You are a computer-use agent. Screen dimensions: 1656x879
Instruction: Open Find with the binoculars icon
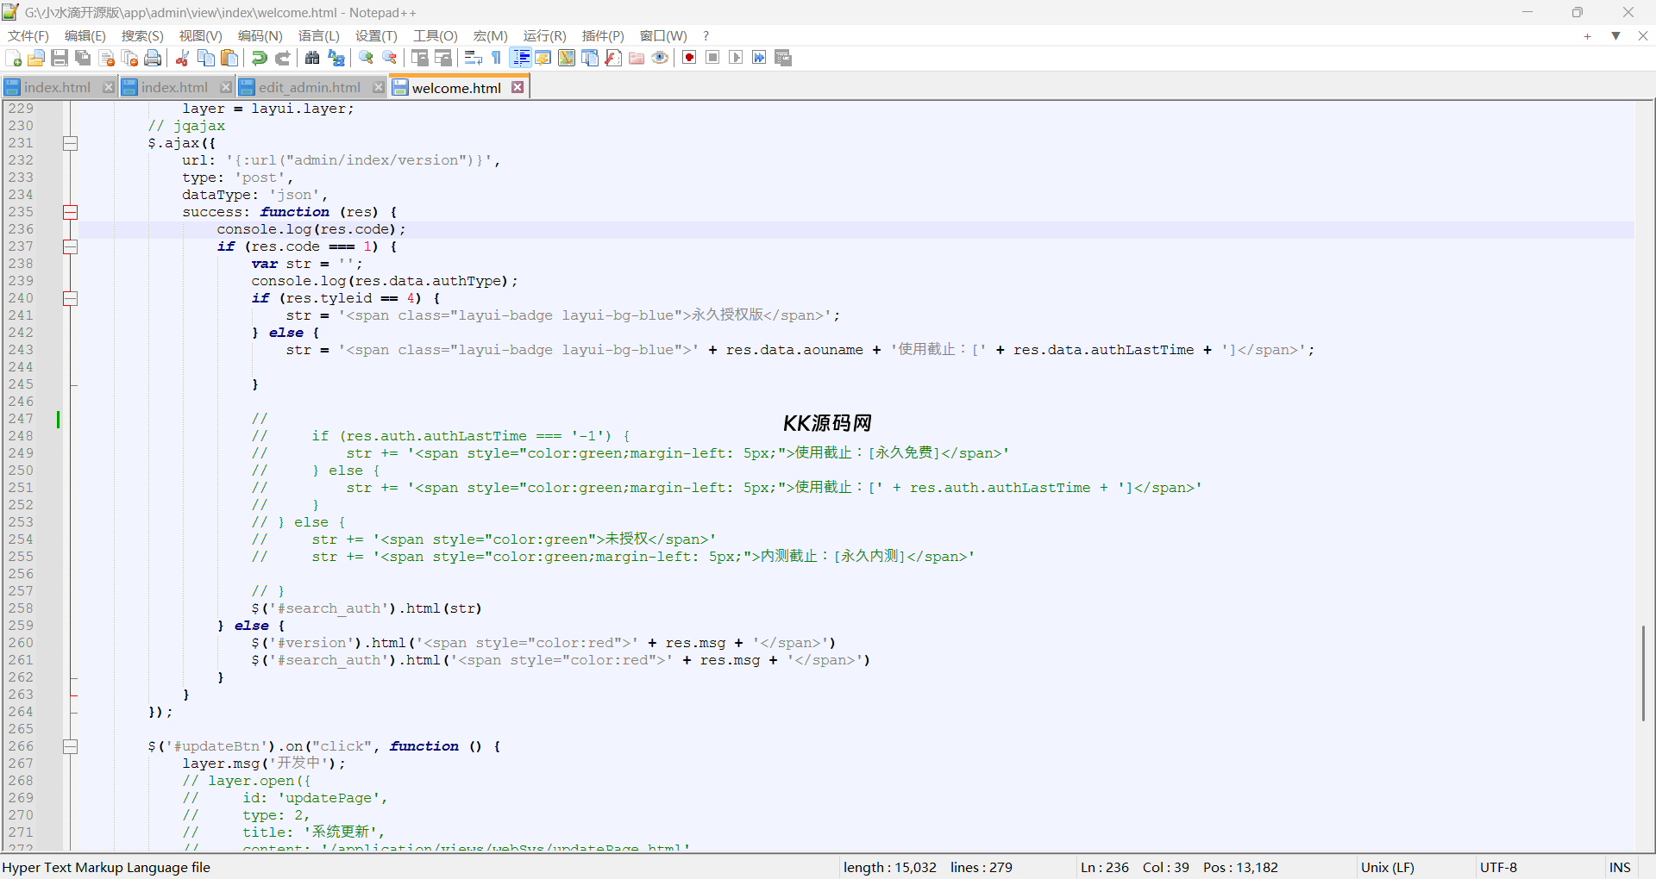coord(312,58)
